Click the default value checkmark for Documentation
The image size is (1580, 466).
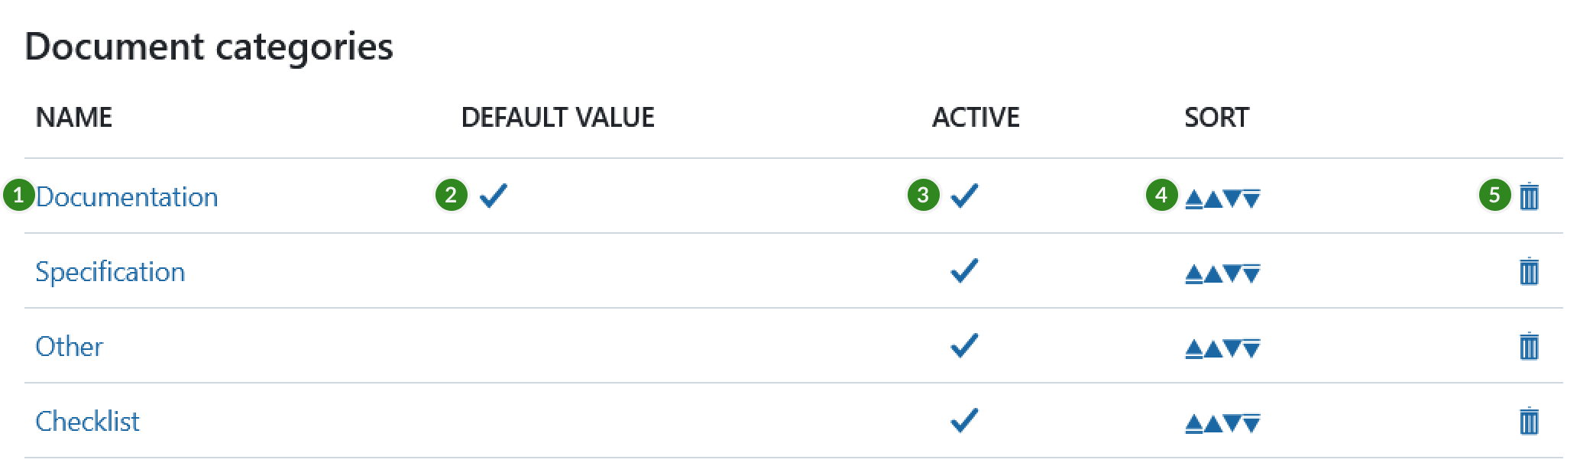click(493, 196)
